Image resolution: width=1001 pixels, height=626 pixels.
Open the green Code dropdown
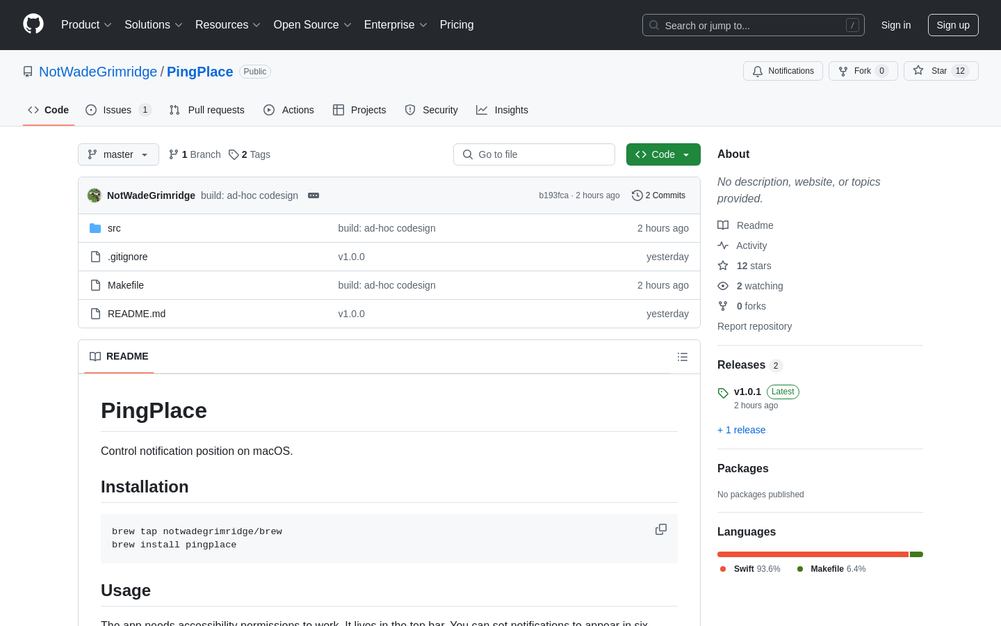[x=663, y=154]
